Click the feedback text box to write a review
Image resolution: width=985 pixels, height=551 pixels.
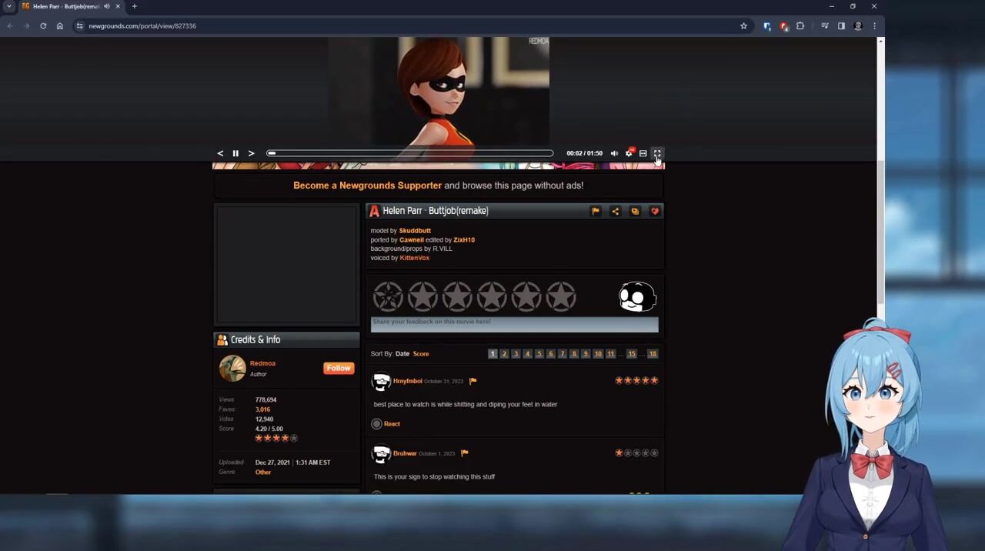click(x=515, y=325)
